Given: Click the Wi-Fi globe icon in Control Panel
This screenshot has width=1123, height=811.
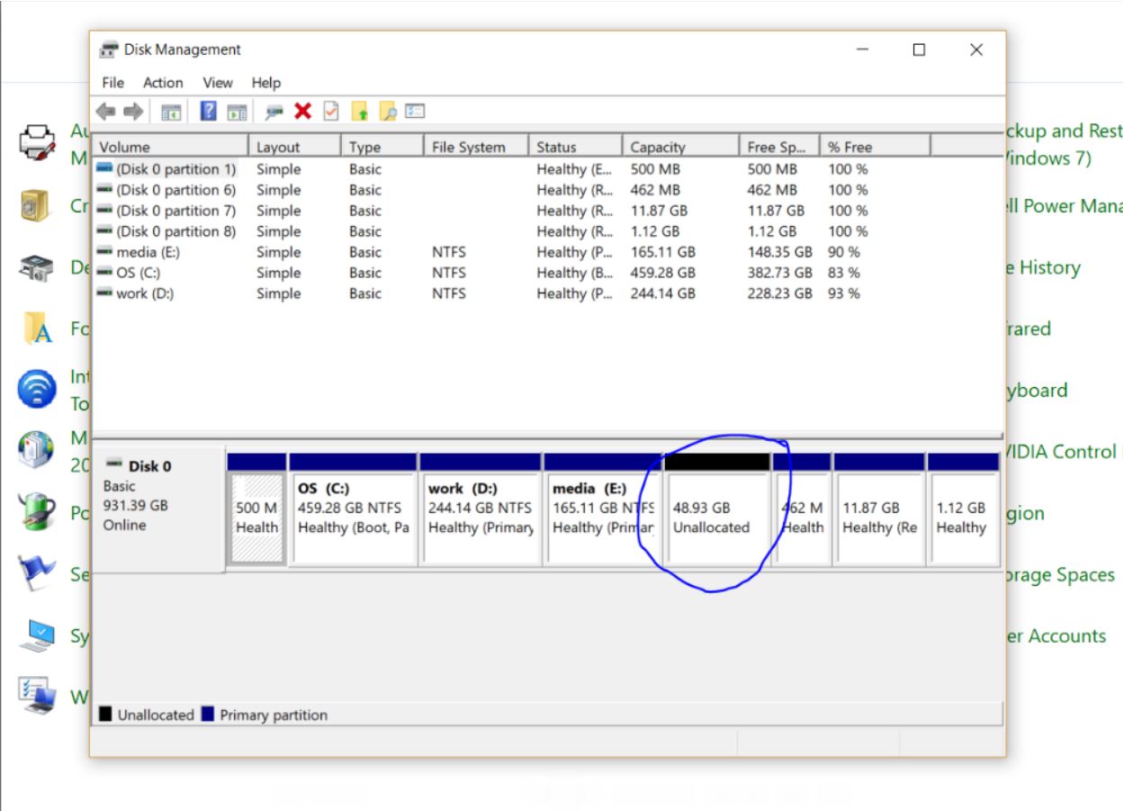Looking at the screenshot, I should click(x=36, y=390).
